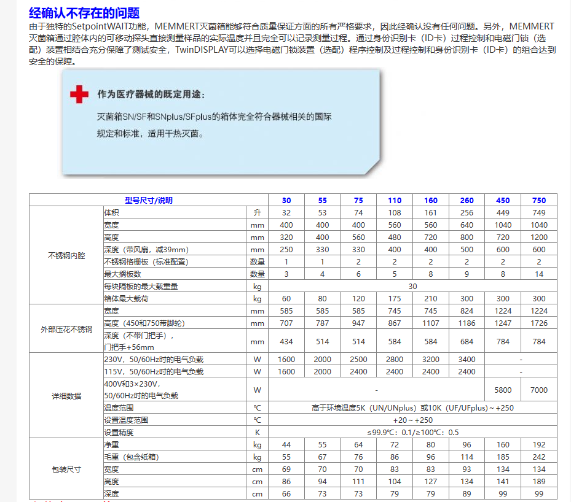571x502 pixels.
Task: Click the merged value 30 in 最大载重量 row
Action: click(412, 287)
